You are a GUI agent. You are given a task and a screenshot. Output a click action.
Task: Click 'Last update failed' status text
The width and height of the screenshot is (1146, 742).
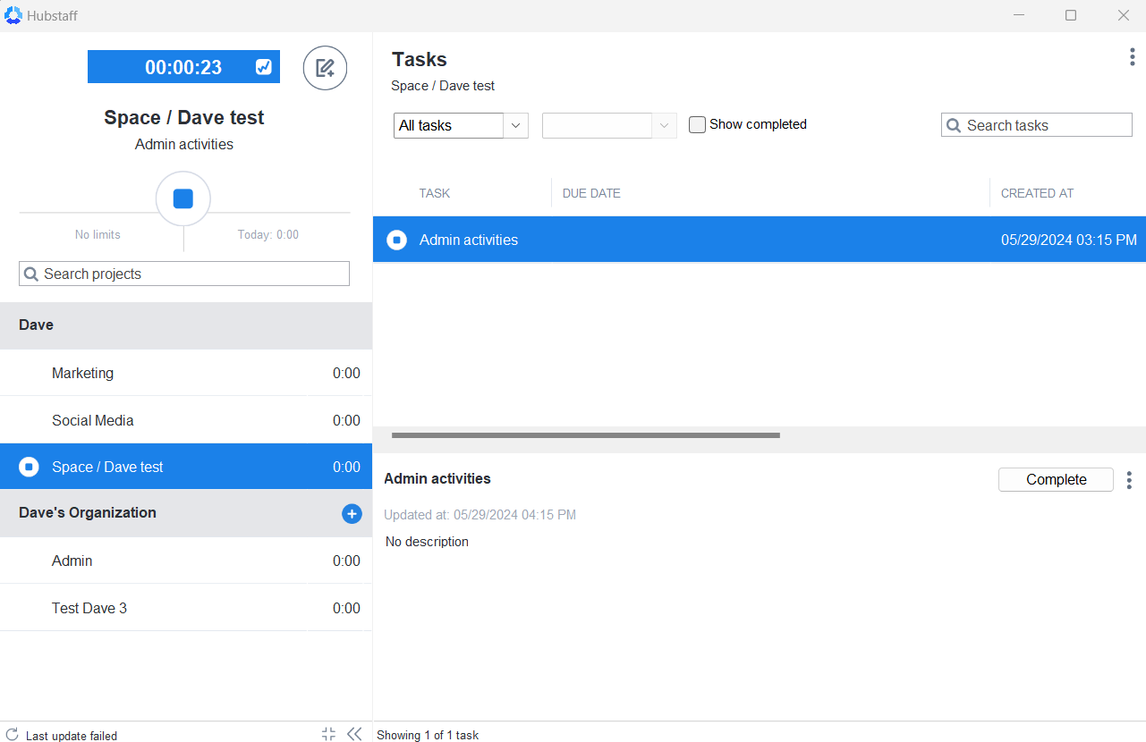[x=72, y=736]
